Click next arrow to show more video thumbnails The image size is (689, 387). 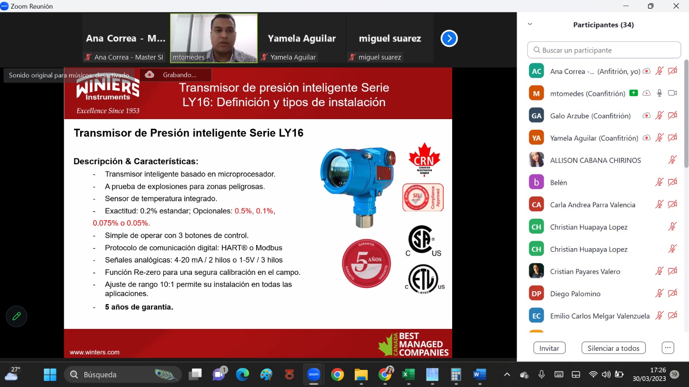[449, 39]
